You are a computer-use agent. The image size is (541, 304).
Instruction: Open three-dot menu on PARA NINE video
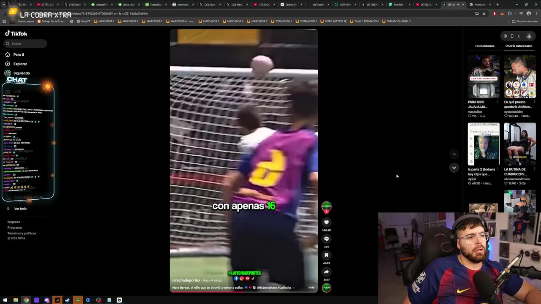pos(498,102)
